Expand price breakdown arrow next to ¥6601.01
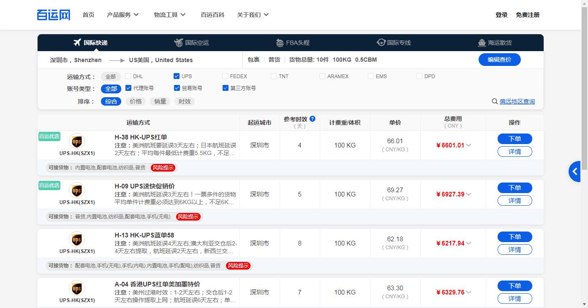The height and width of the screenshot is (308, 588). coord(468,145)
